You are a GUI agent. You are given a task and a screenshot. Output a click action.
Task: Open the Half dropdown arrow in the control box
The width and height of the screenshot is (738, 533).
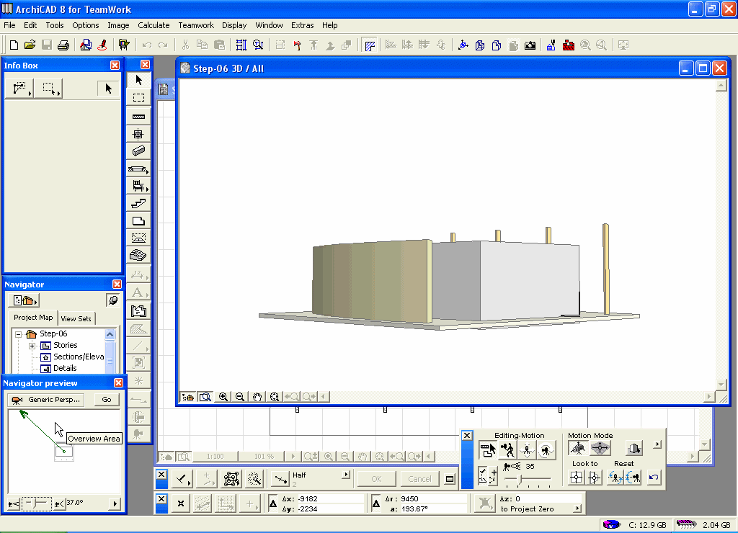[x=347, y=475]
